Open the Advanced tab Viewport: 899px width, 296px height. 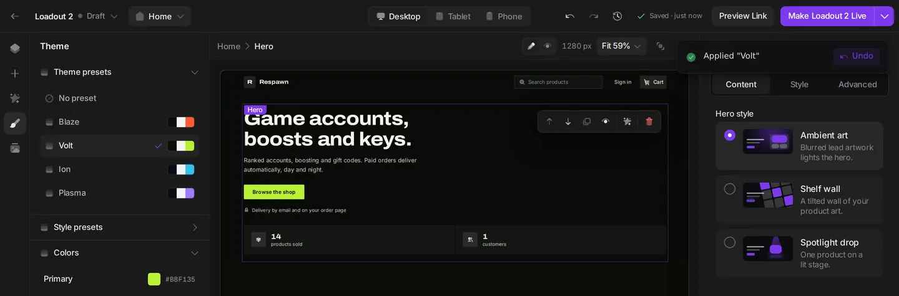(x=857, y=84)
